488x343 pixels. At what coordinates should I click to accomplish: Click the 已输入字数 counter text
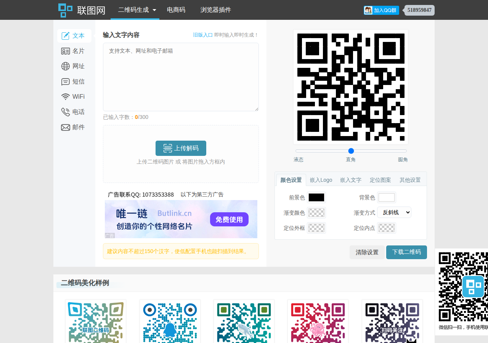126,117
